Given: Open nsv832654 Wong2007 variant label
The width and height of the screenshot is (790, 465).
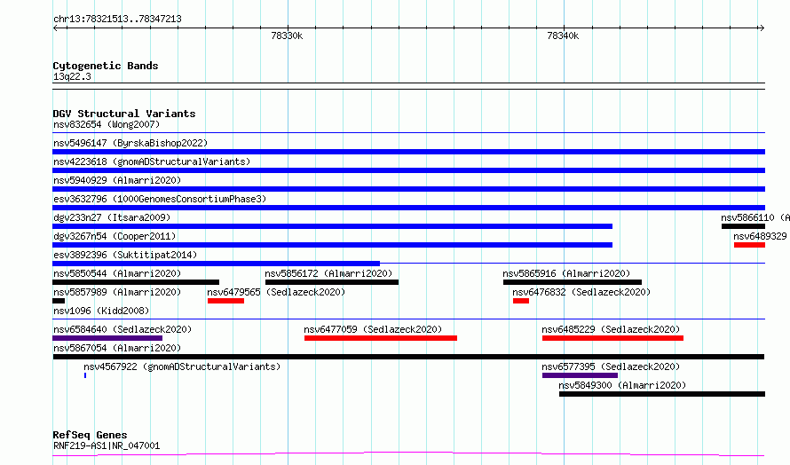Looking at the screenshot, I should (x=107, y=124).
